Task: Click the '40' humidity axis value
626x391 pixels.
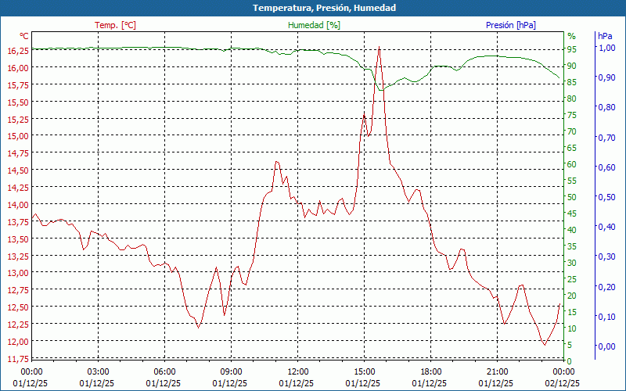Action: coord(572,230)
